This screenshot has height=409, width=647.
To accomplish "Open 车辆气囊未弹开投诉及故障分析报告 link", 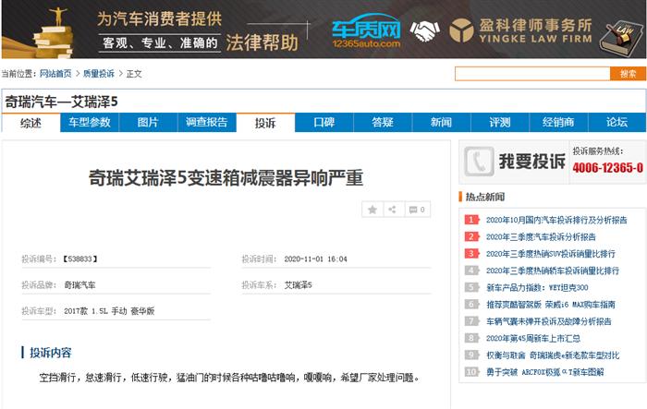I will (548, 321).
